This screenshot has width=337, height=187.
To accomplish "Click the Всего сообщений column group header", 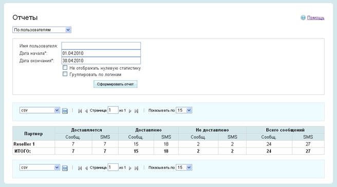I will tap(285, 130).
